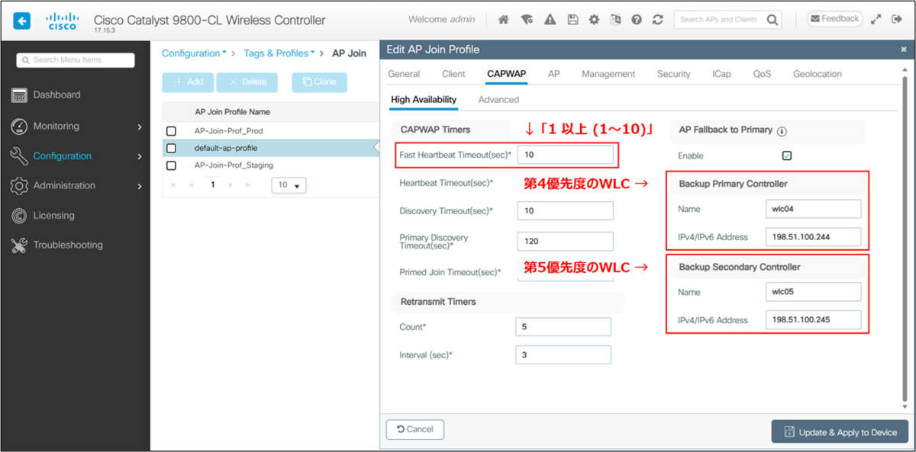The width and height of the screenshot is (916, 452).
Task: Open the Home icon in top toolbar
Action: (503, 20)
